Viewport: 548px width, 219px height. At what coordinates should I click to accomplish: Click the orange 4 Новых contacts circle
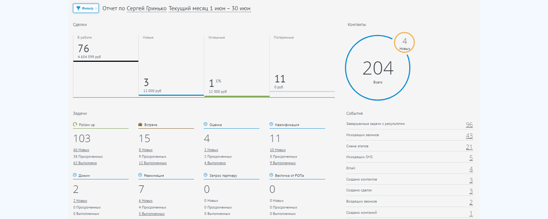404,43
